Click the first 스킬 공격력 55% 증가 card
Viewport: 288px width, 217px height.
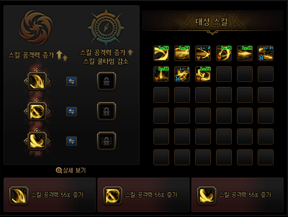pos(50,195)
